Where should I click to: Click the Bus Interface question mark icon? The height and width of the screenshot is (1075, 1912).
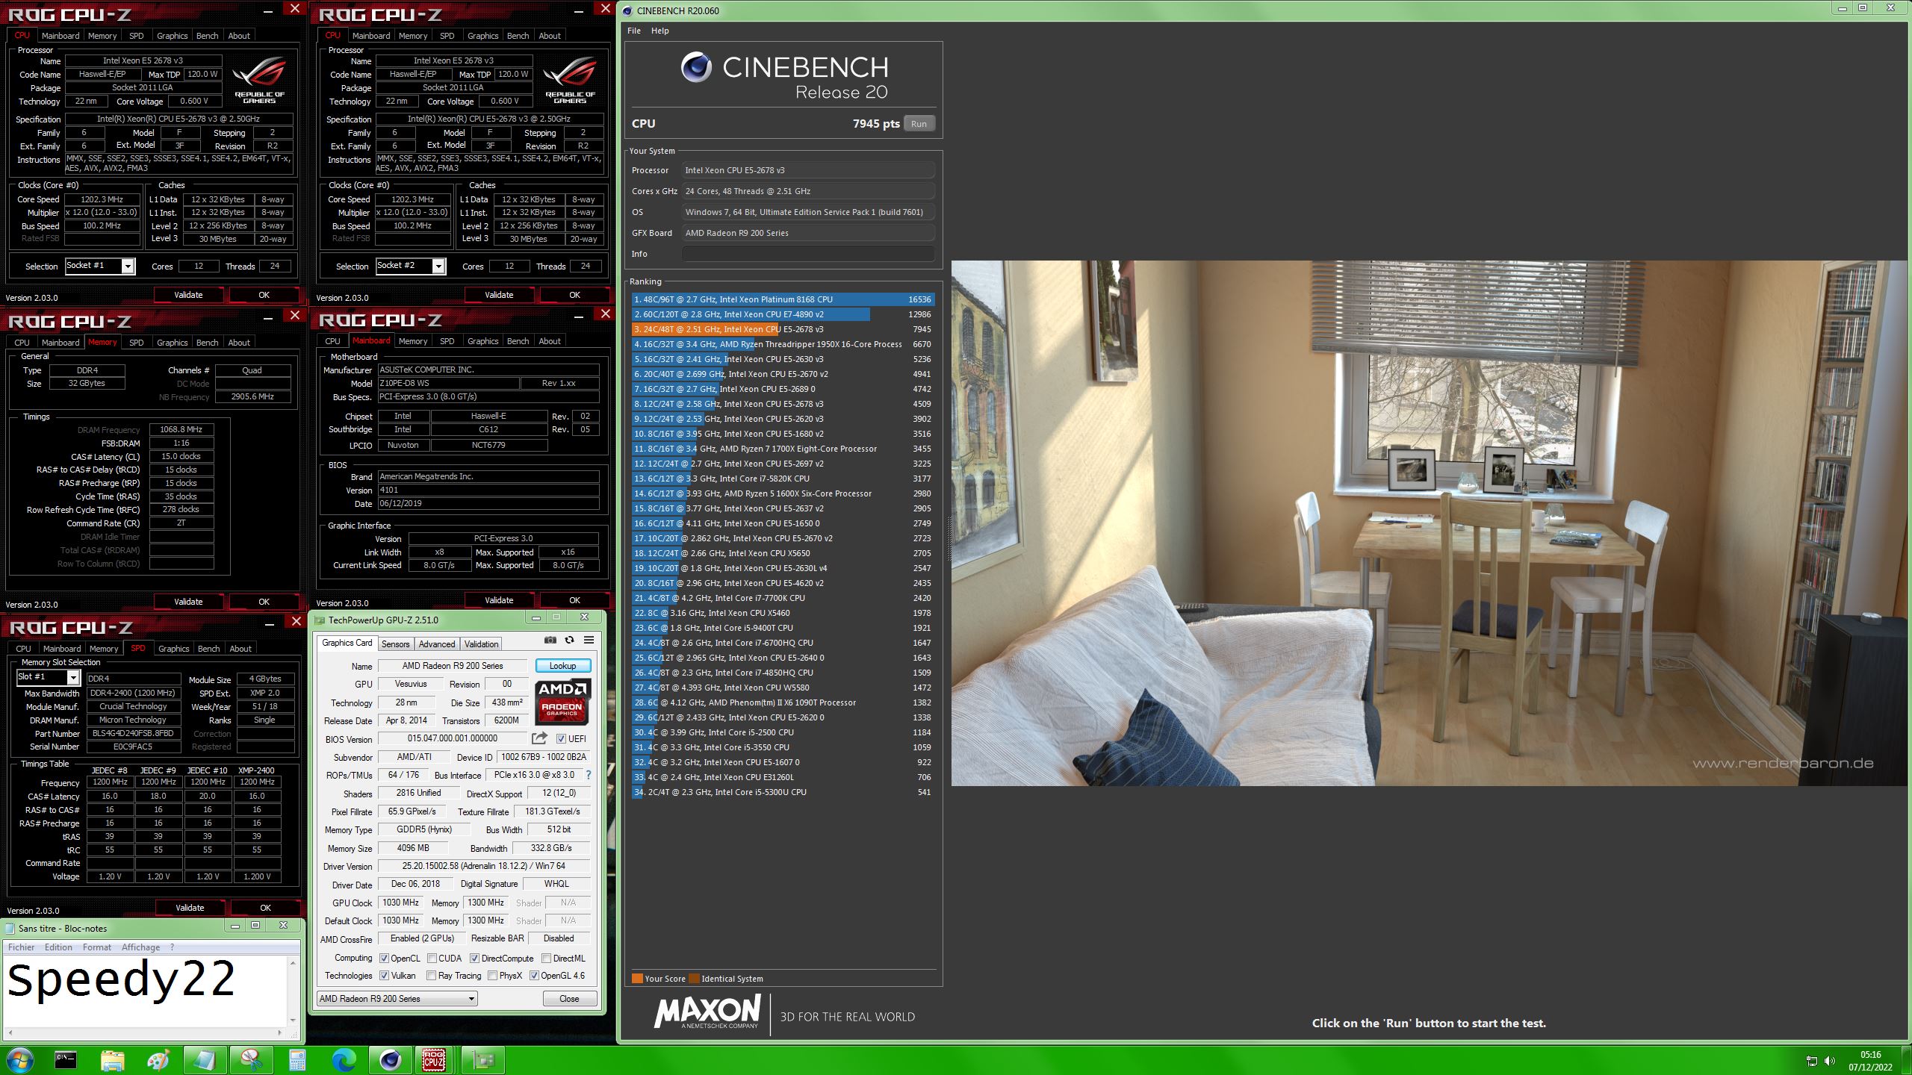588,775
